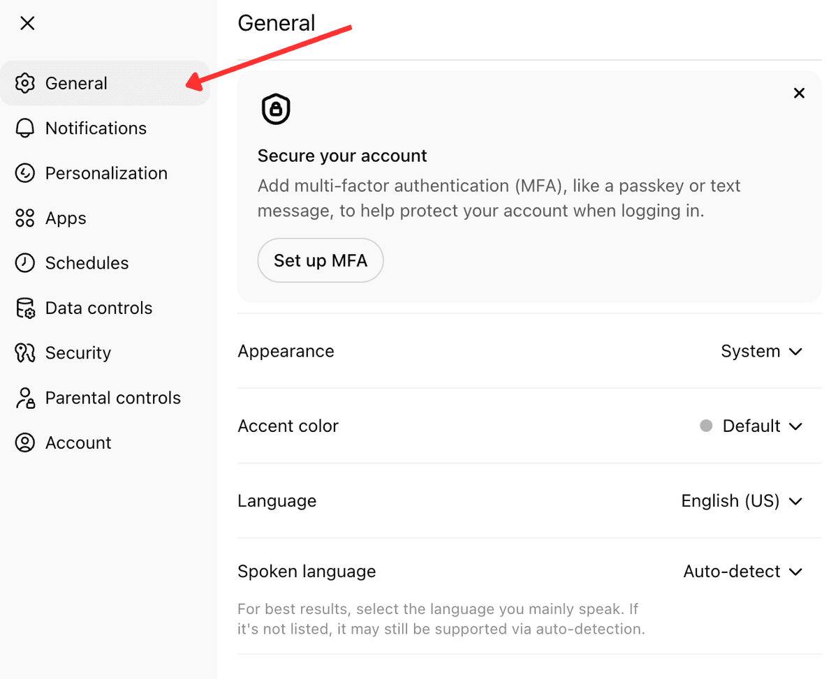This screenshot has height=679, width=838.
Task: Open Apps using the grid icon
Action: tap(25, 218)
